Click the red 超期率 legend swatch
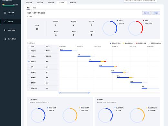The height and width of the screenshot is (126, 168). [143, 21]
